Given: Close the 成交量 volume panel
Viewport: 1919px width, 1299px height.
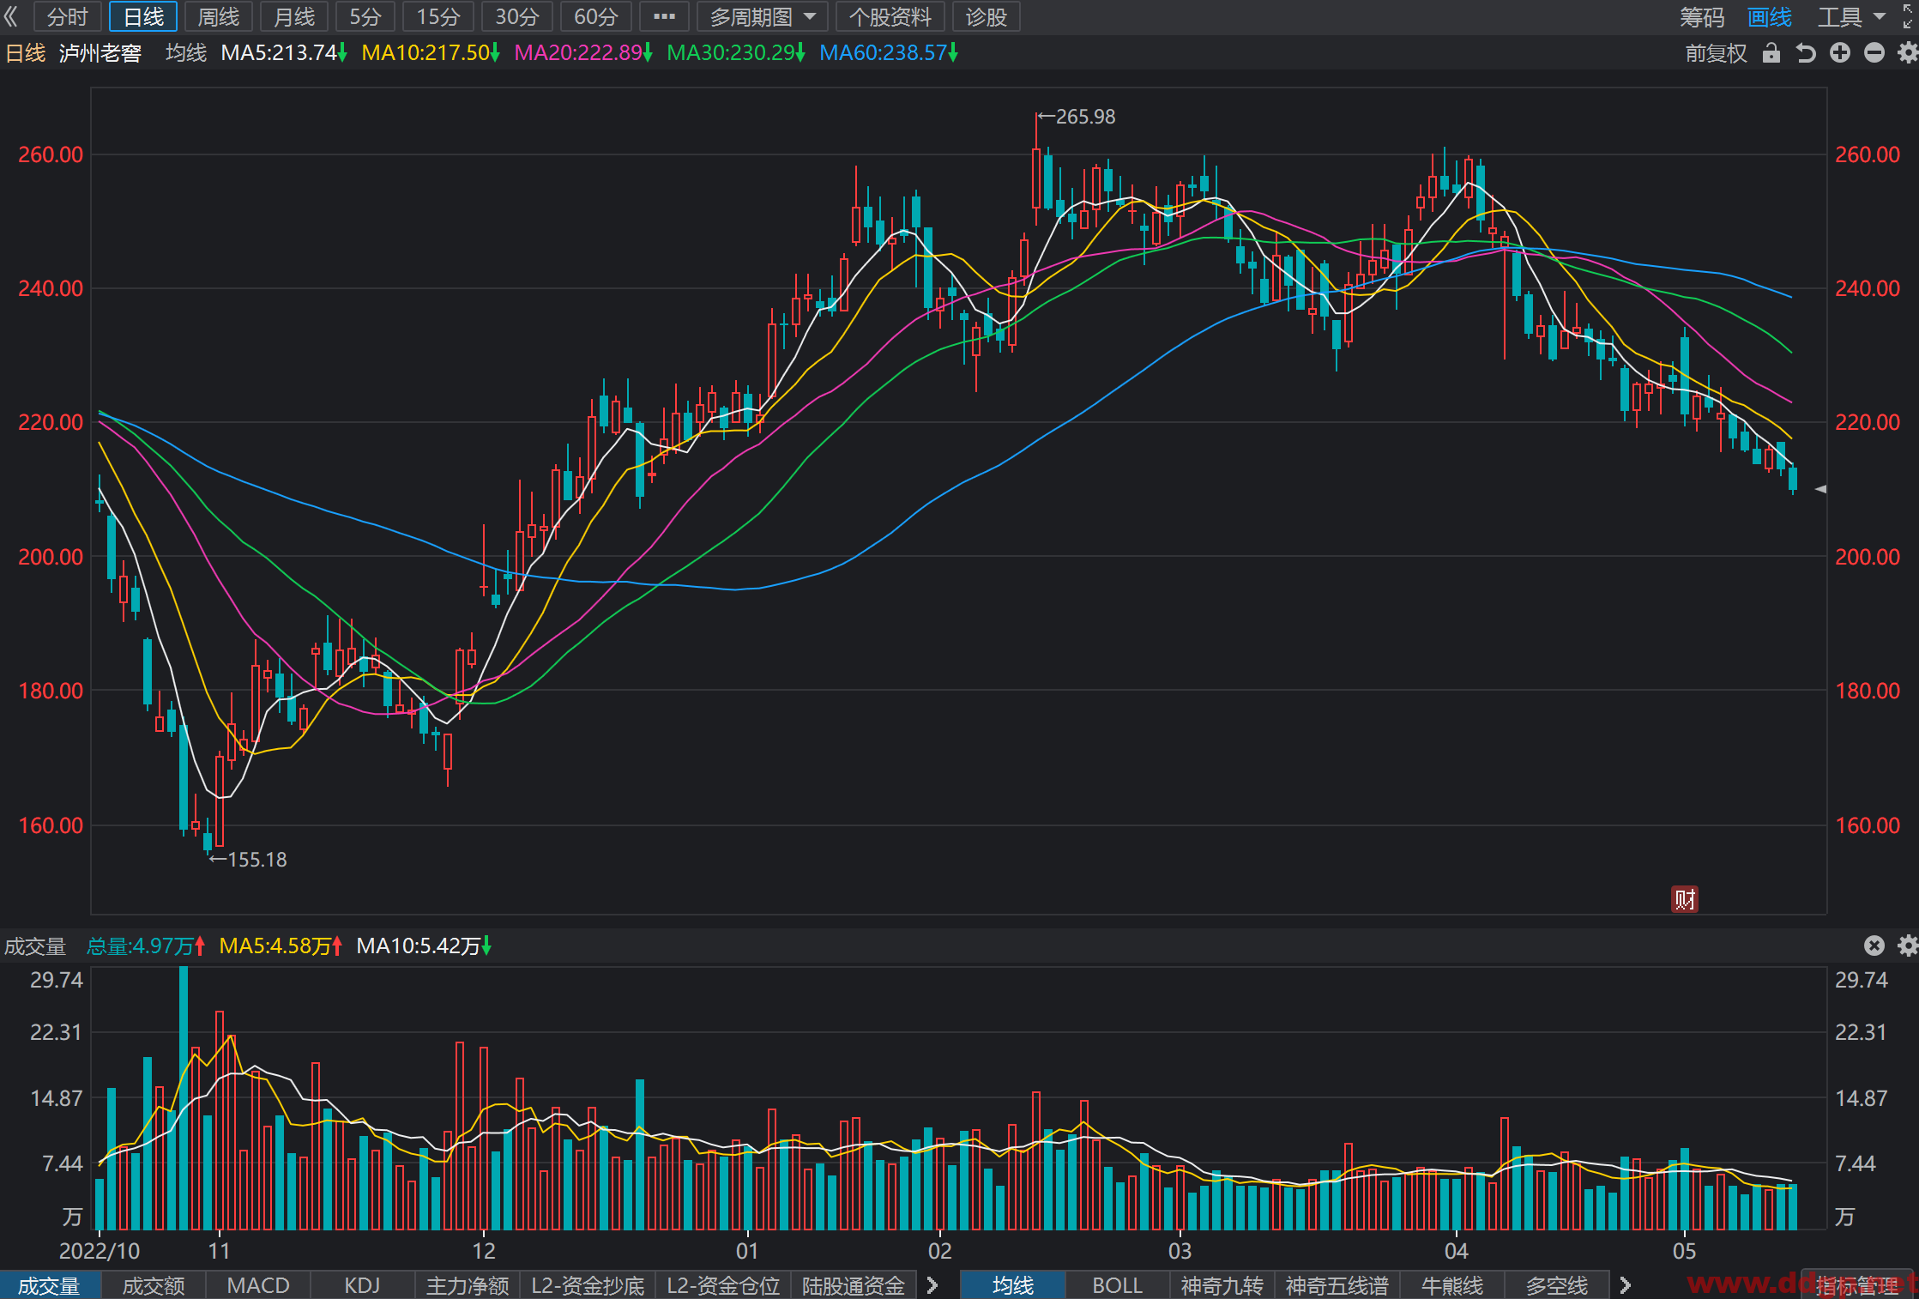Looking at the screenshot, I should (x=1874, y=946).
